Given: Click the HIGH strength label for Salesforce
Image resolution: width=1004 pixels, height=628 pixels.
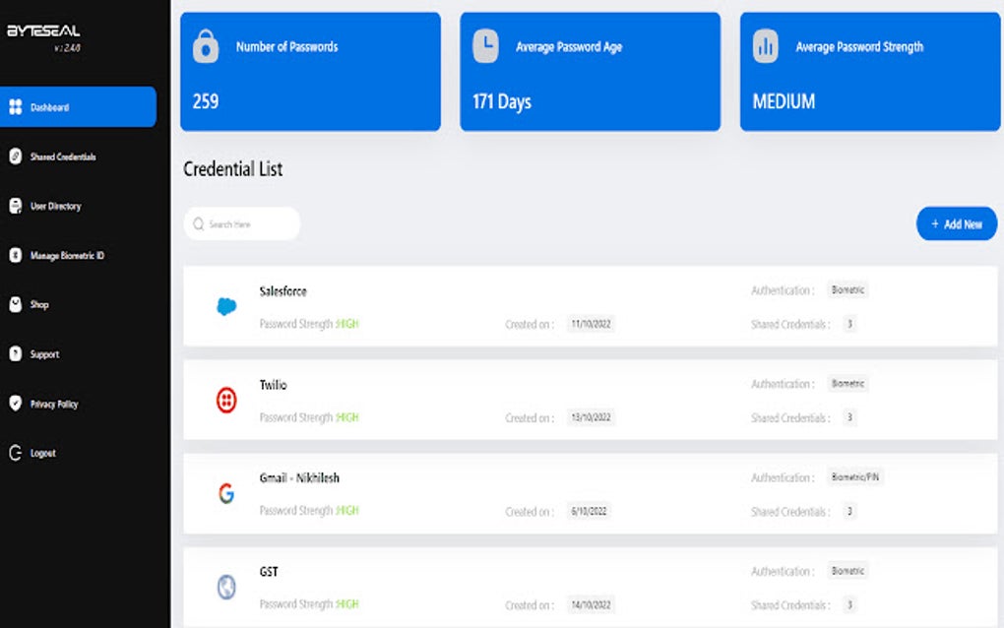Looking at the screenshot, I should tap(347, 324).
